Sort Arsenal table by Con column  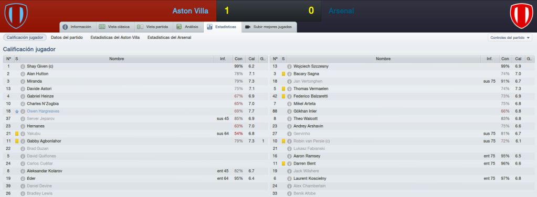(505, 59)
